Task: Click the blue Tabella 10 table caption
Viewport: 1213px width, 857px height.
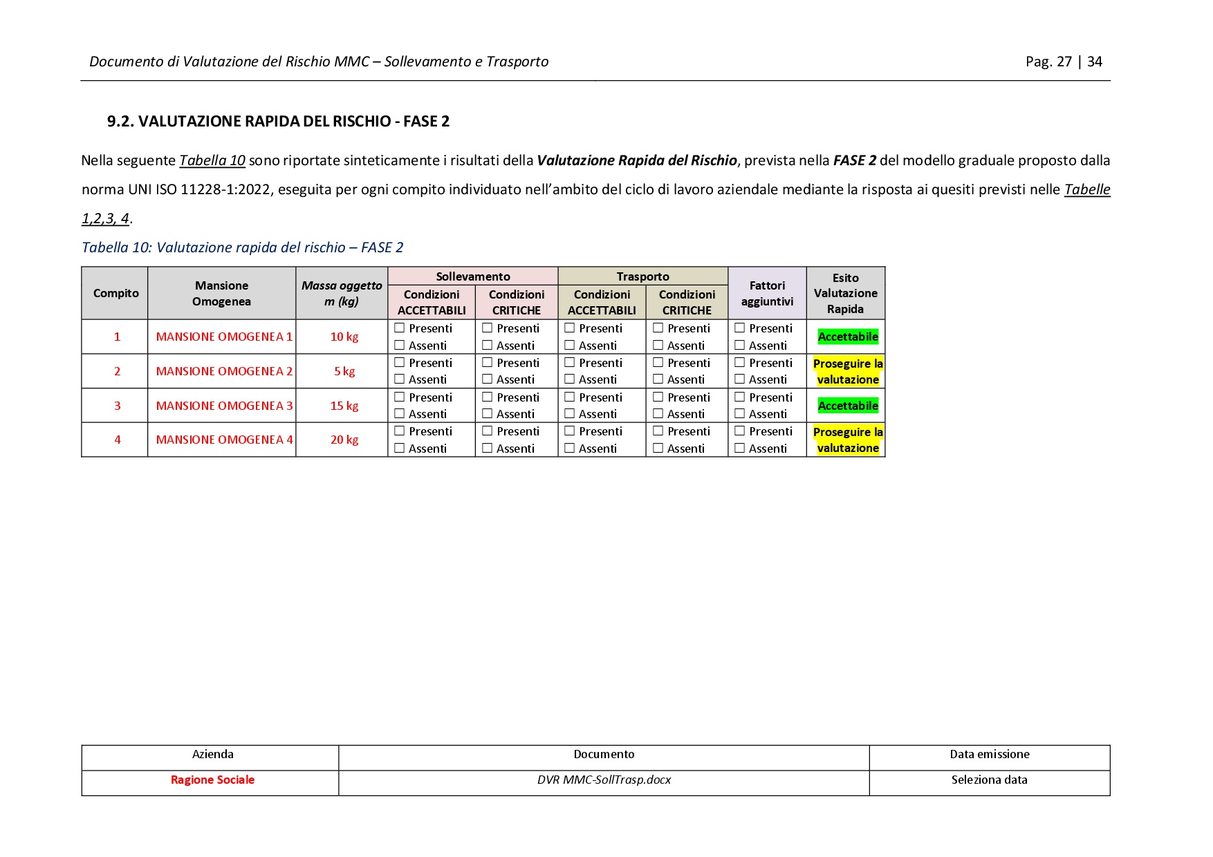Action: pos(242,247)
